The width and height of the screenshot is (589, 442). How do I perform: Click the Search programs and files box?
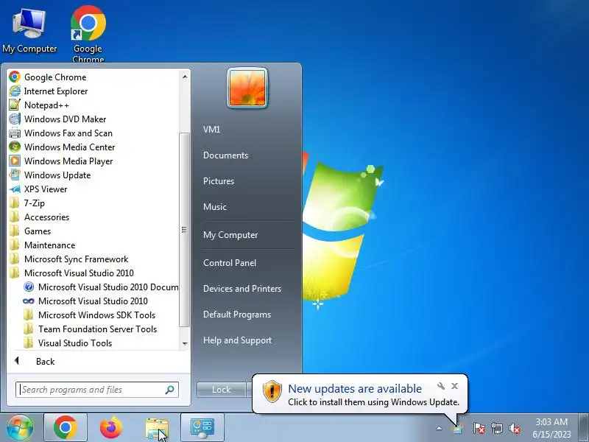(x=97, y=390)
